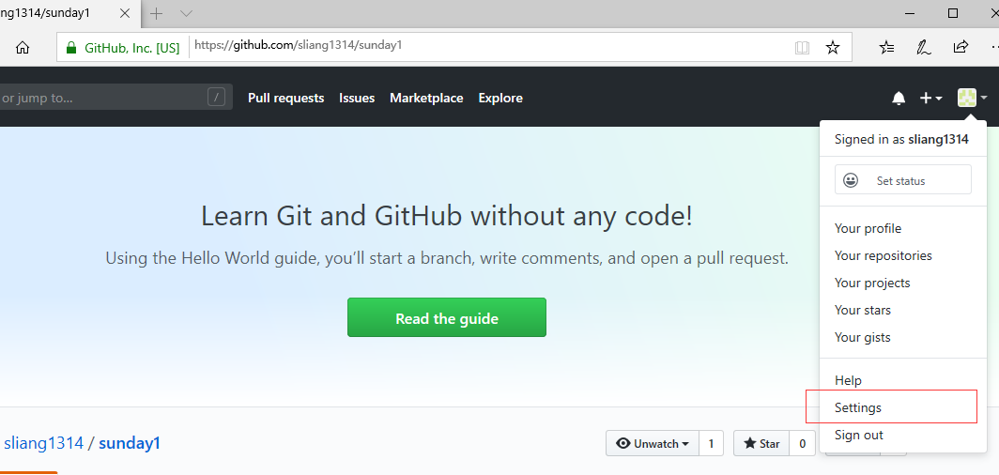Add page to favorites star

point(833,48)
